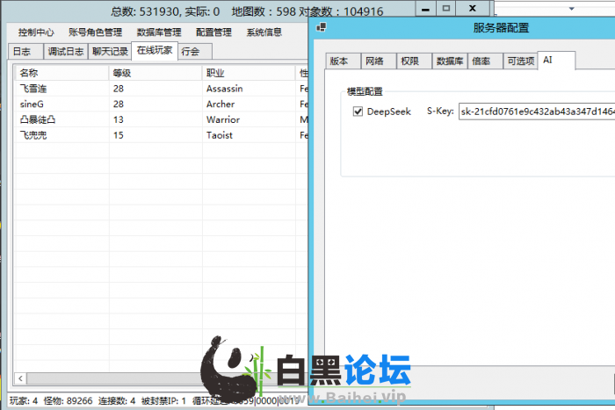Open the 可选项 settings tab
The image size is (615, 410).
pyautogui.click(x=519, y=61)
